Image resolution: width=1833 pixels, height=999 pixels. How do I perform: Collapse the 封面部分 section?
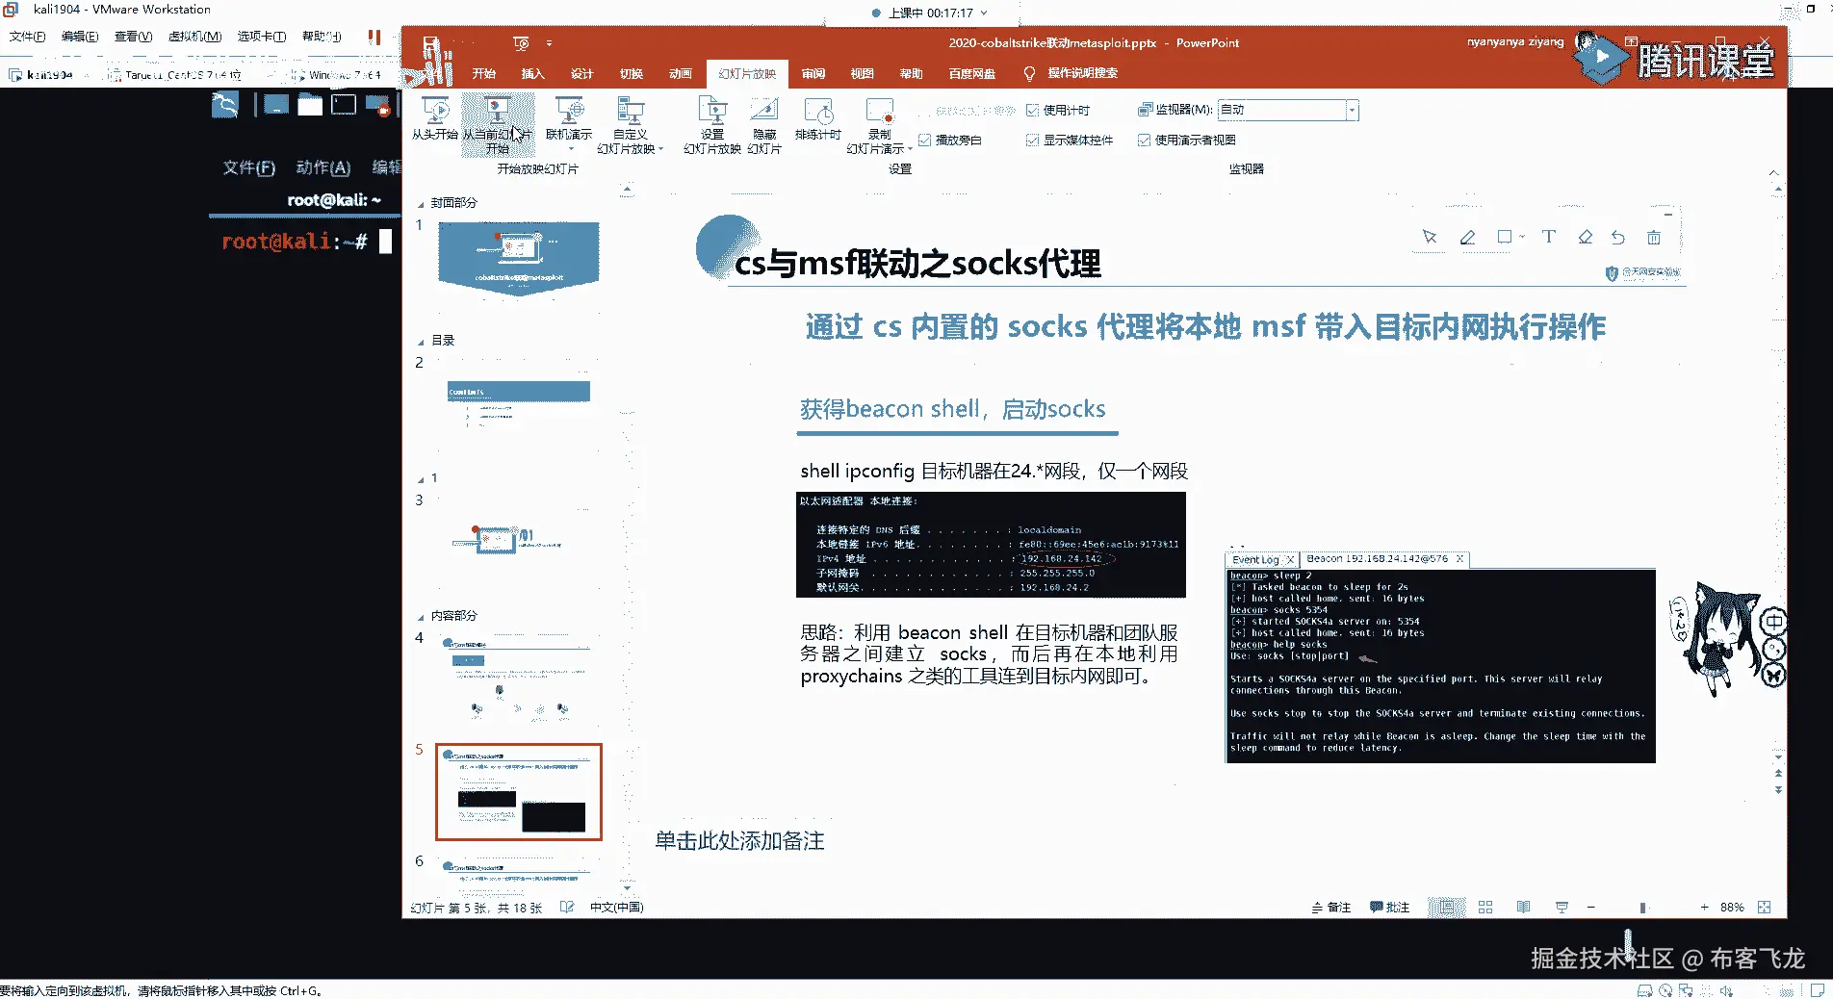coord(421,204)
